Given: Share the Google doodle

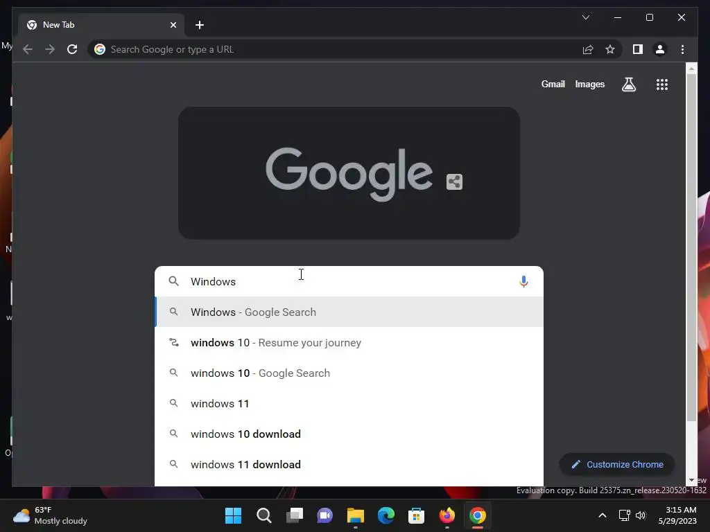Looking at the screenshot, I should coord(454,182).
